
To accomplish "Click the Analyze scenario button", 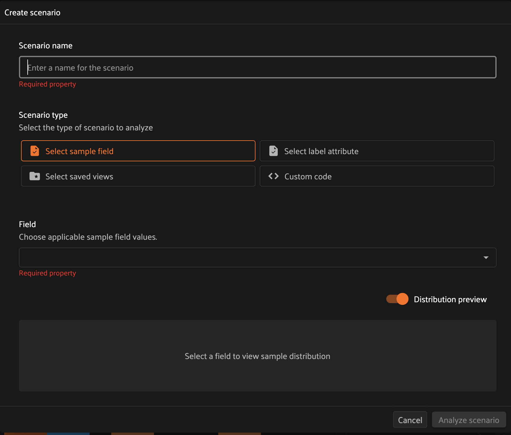I will point(469,420).
